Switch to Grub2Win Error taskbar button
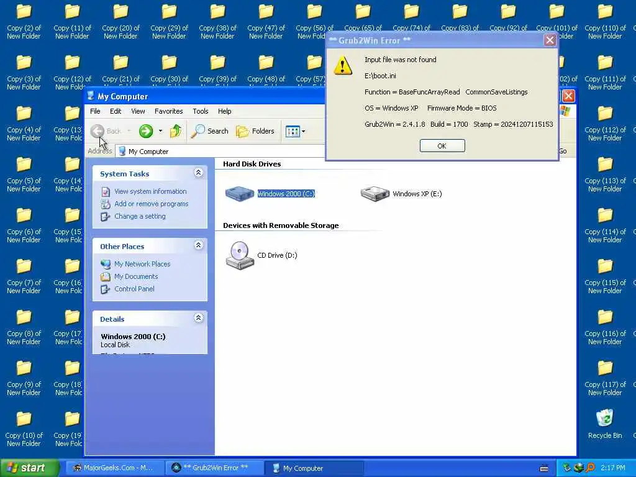This screenshot has height=477, width=636. (x=215, y=468)
